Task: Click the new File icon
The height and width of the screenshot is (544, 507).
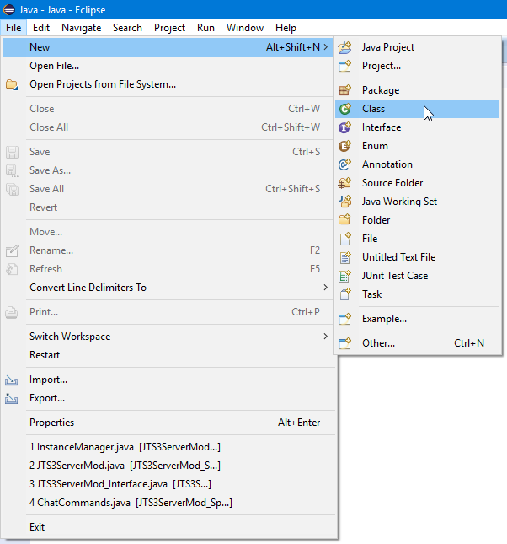Action: pyautogui.click(x=344, y=239)
